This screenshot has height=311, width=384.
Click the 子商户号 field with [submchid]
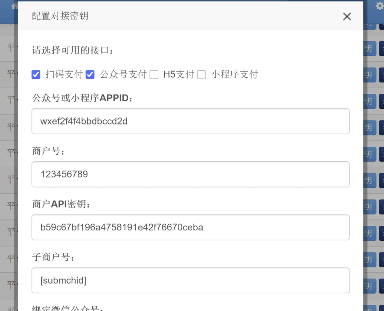tap(190, 280)
